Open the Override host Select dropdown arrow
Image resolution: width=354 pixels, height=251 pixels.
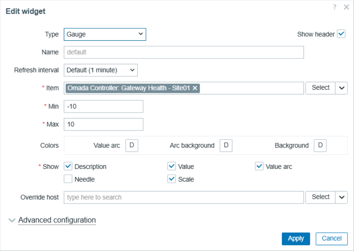pyautogui.click(x=341, y=197)
